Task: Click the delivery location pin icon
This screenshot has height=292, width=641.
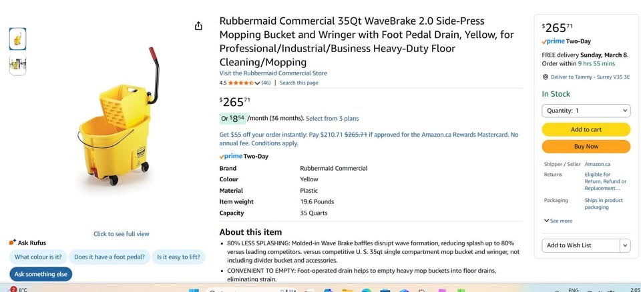Action: click(545, 77)
